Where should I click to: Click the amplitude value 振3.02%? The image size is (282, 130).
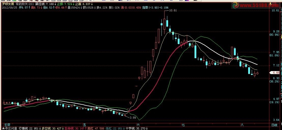point(114,8)
